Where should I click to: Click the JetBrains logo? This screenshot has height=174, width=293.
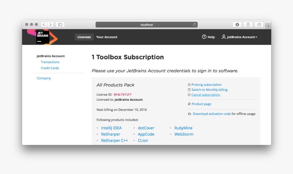tap(43, 37)
